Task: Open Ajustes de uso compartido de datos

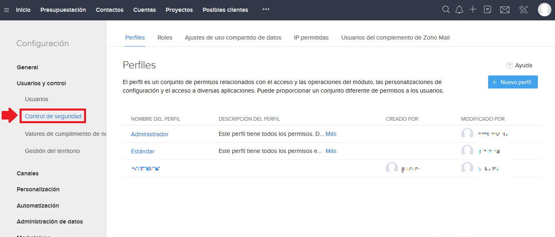Action: [x=233, y=37]
